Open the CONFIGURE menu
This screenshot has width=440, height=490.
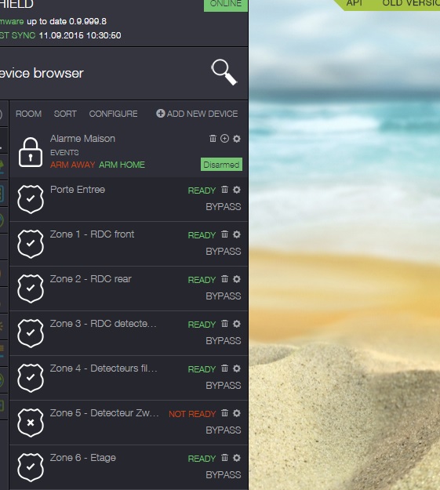click(113, 114)
